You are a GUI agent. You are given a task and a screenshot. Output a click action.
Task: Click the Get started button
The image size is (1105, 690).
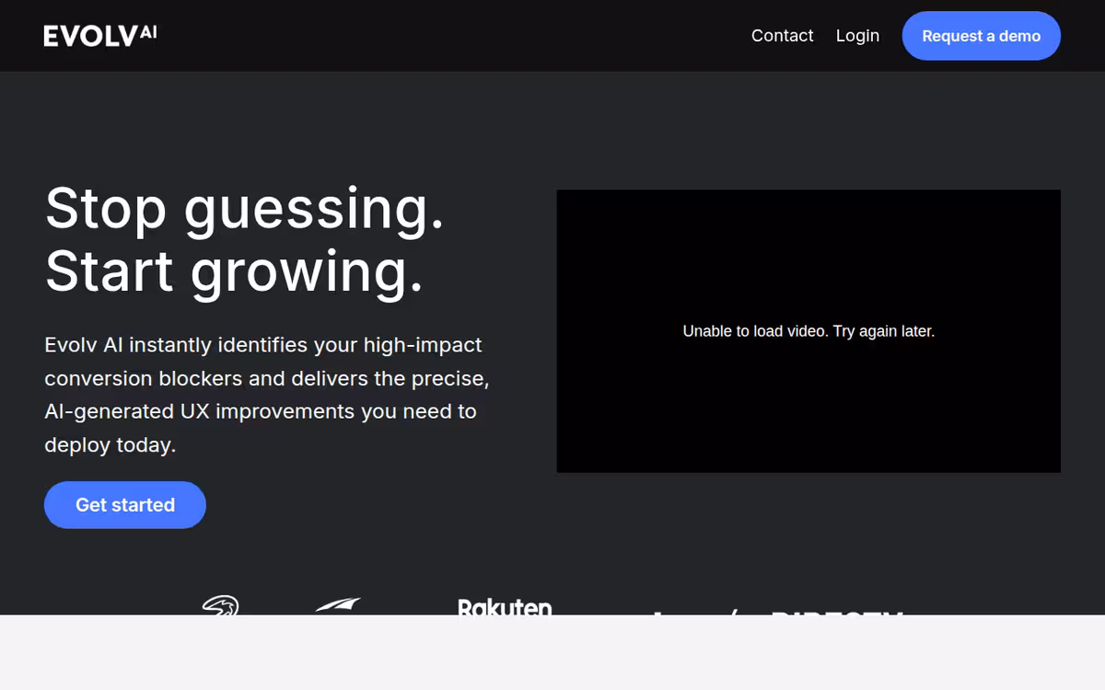pos(125,505)
